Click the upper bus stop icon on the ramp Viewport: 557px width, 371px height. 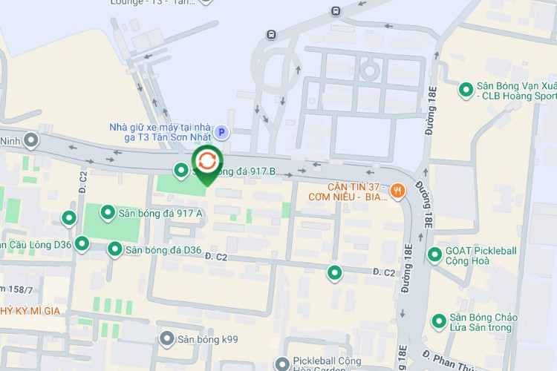(x=336, y=11)
